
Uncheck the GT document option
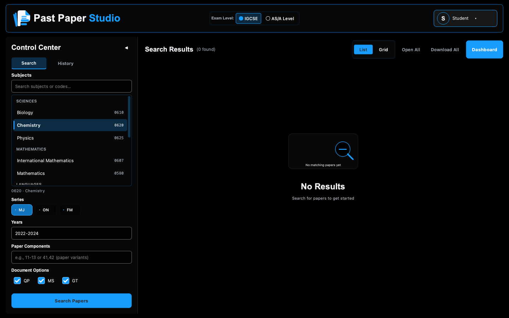click(x=66, y=281)
